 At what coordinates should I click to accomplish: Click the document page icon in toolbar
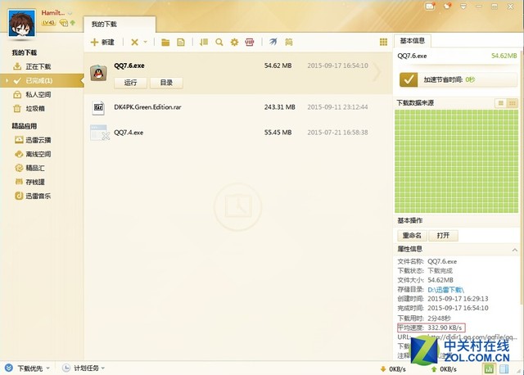click(181, 42)
